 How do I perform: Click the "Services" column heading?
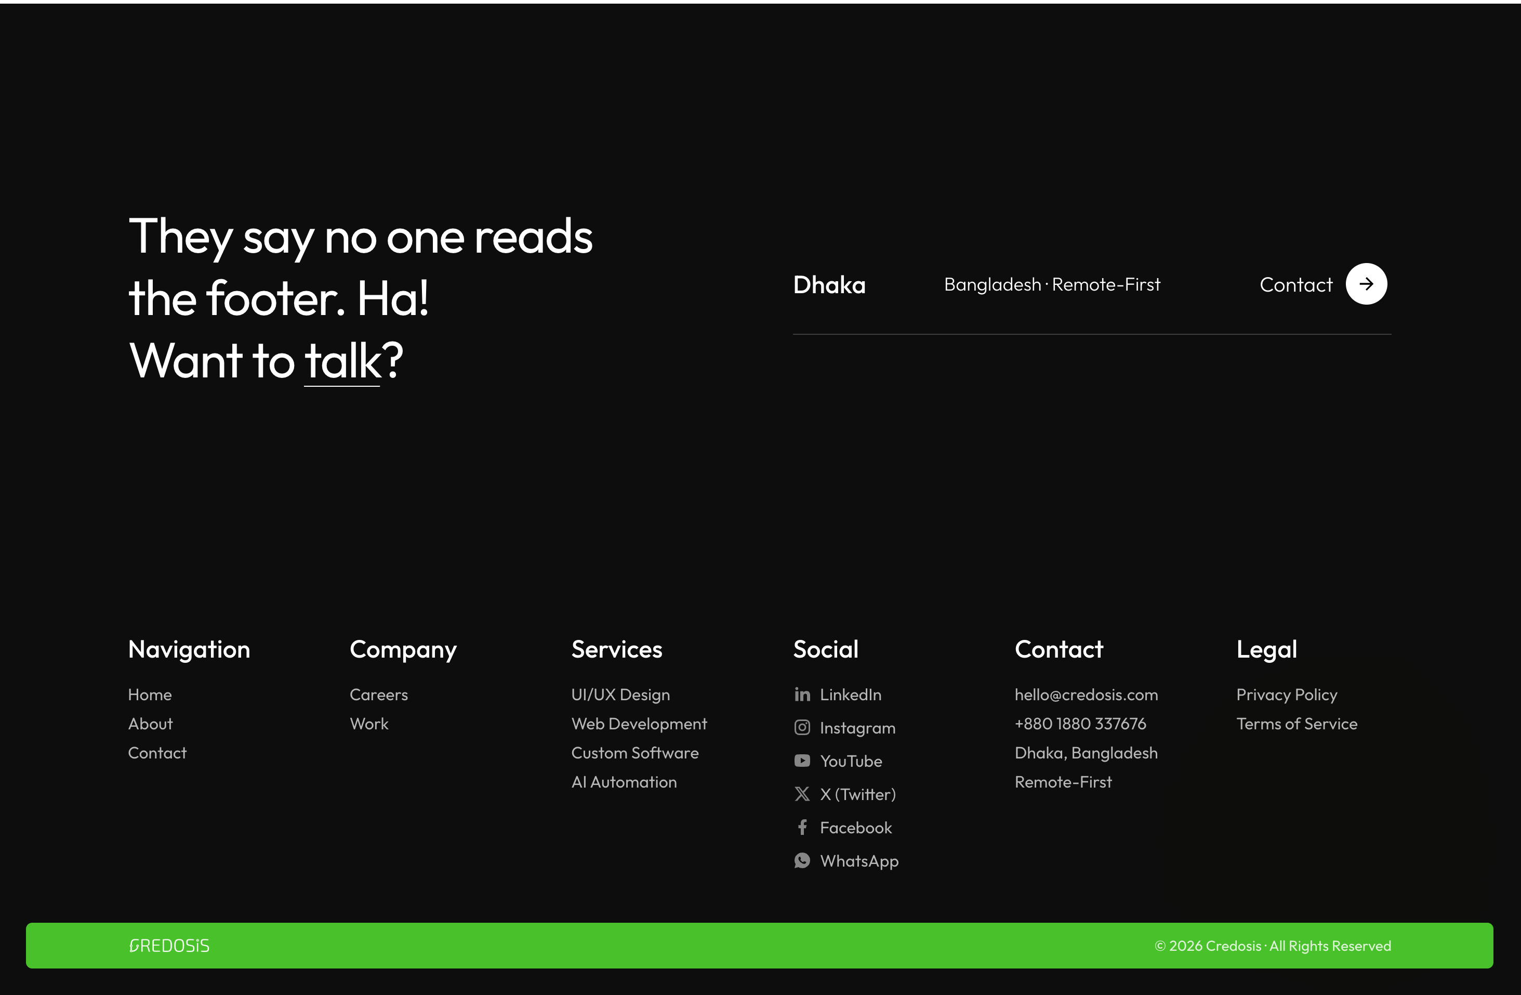(617, 650)
